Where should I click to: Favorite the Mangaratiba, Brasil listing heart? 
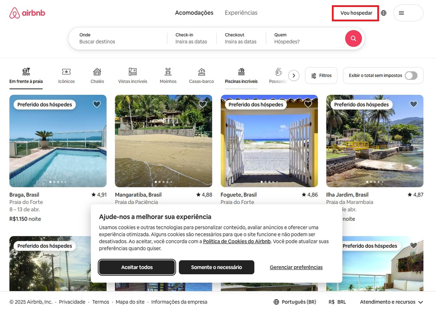point(202,104)
